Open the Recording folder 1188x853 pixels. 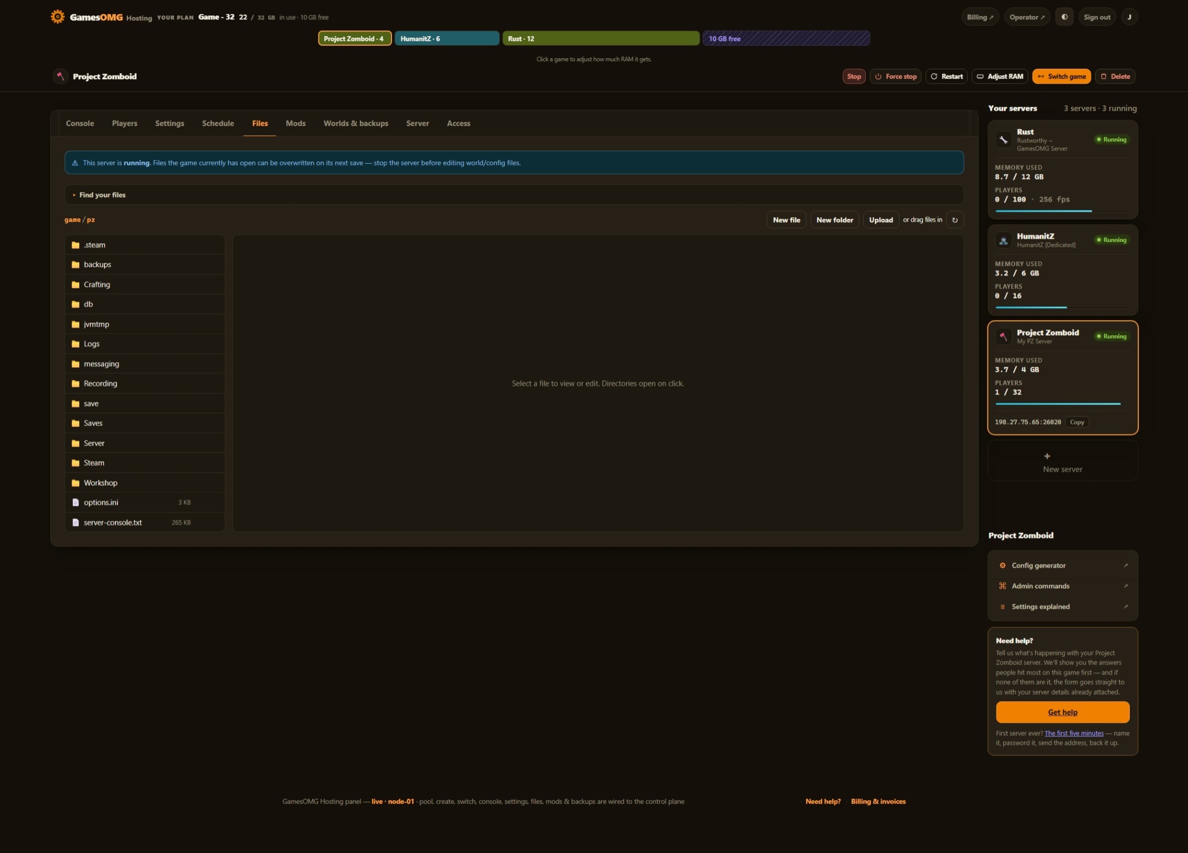point(145,383)
